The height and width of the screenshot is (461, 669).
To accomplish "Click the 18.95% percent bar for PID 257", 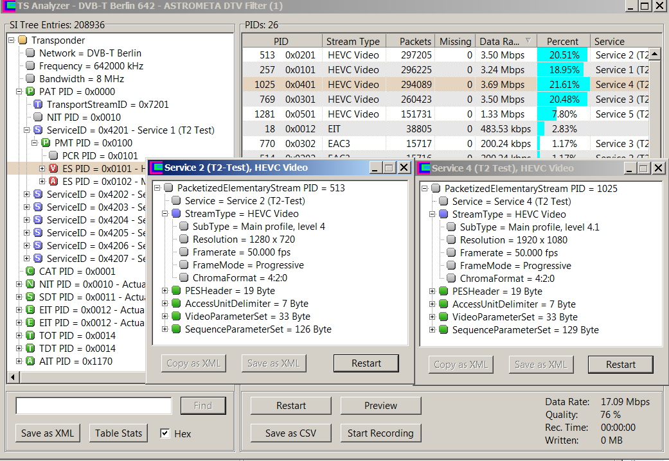I will (562, 69).
